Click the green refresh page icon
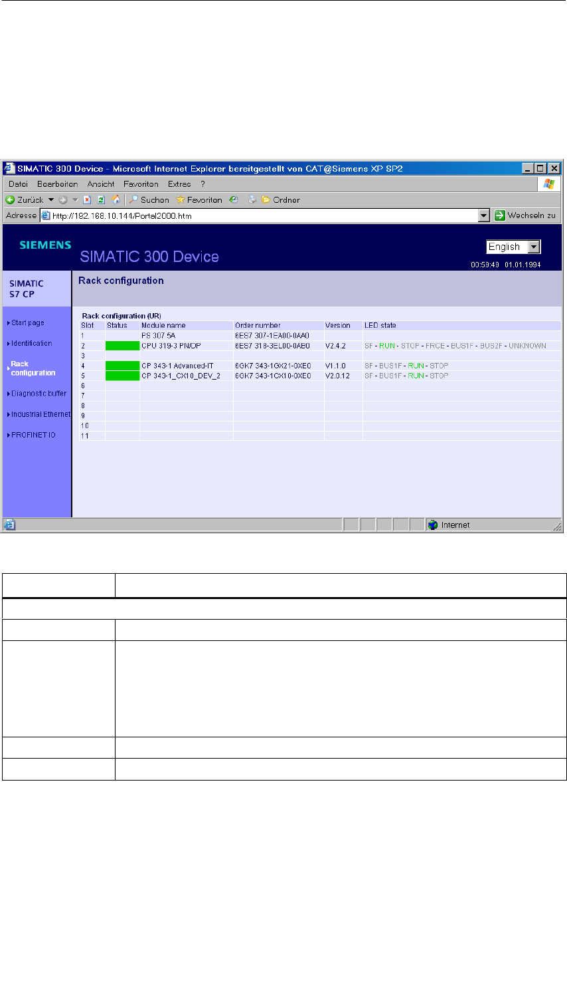This screenshot has width=567, height=996. [x=101, y=199]
